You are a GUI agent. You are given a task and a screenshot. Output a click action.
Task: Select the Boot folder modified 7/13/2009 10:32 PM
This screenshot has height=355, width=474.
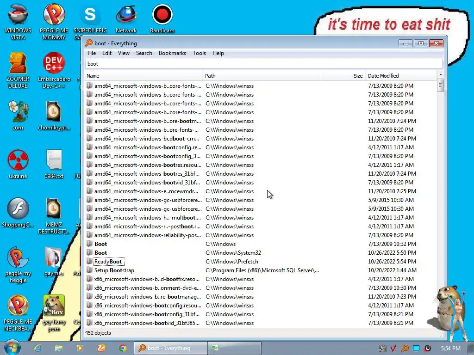[100, 244]
